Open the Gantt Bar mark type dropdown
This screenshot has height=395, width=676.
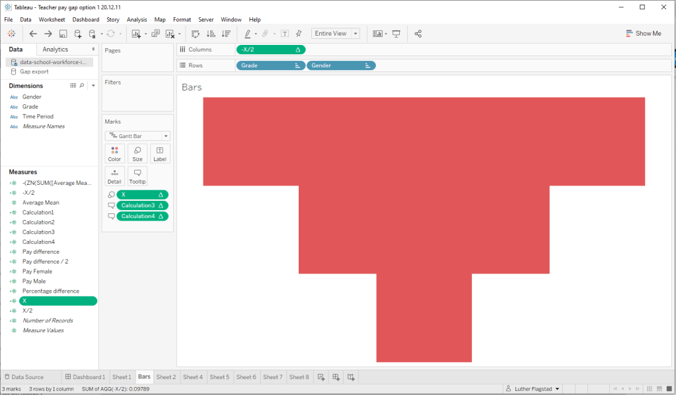(137, 136)
